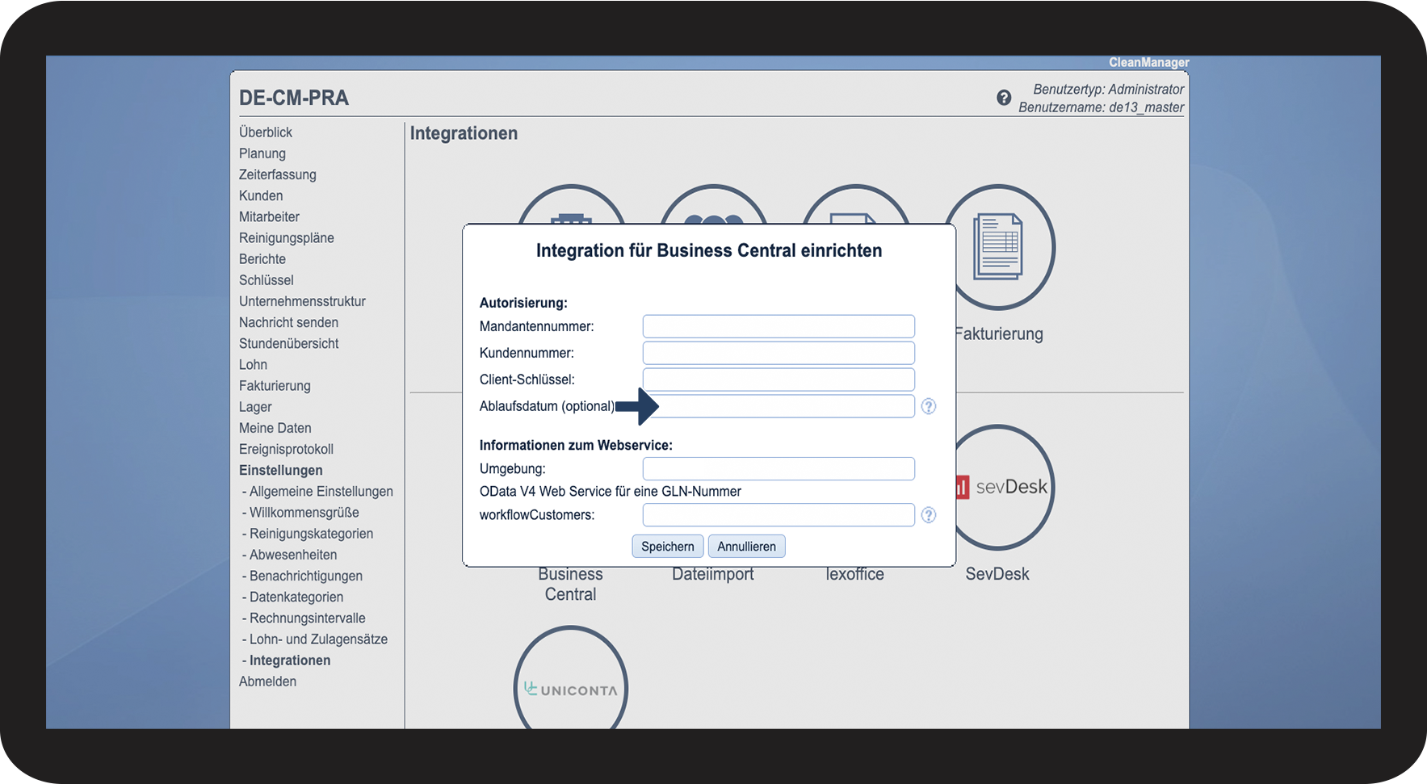
Task: Click the help question mark near Benutzertyp
Action: pos(1004,98)
